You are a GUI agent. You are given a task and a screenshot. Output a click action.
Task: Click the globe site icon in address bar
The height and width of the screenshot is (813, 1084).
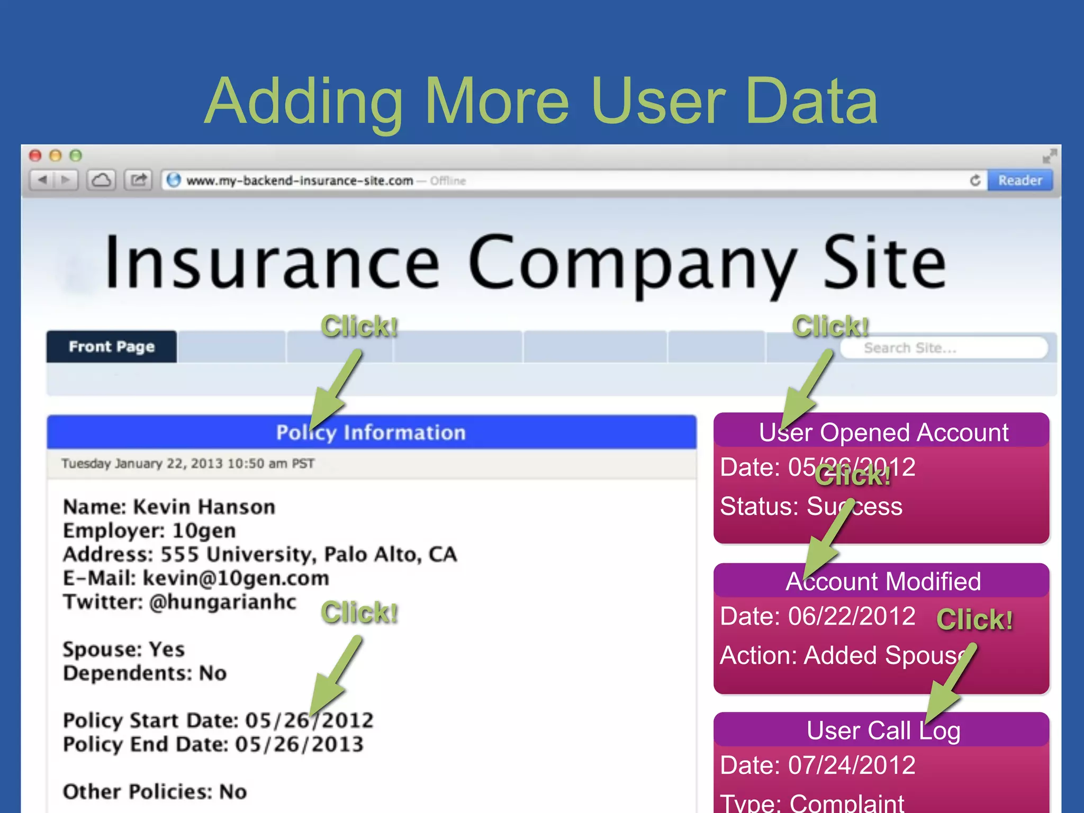tap(174, 180)
